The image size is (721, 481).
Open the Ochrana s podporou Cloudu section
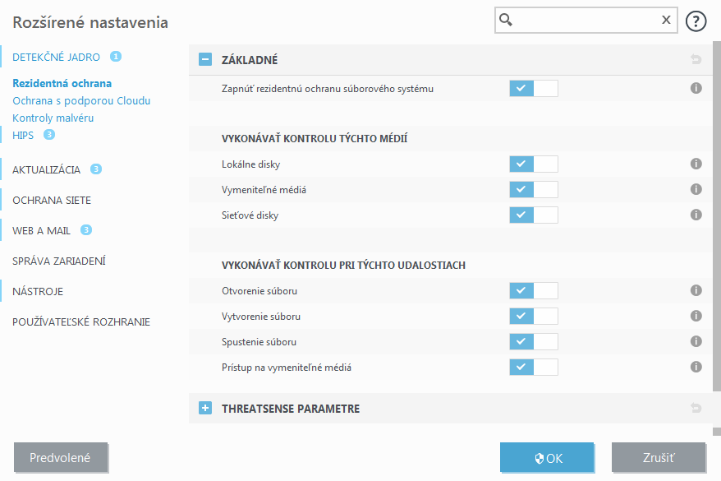(81, 100)
